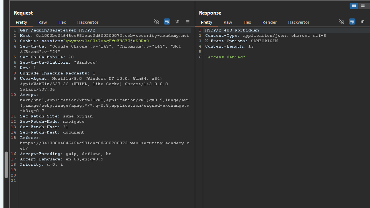Viewport: 370px width, 208px height.
Task: Toggle \n newline display in Response panel
Action: [x=362, y=21]
